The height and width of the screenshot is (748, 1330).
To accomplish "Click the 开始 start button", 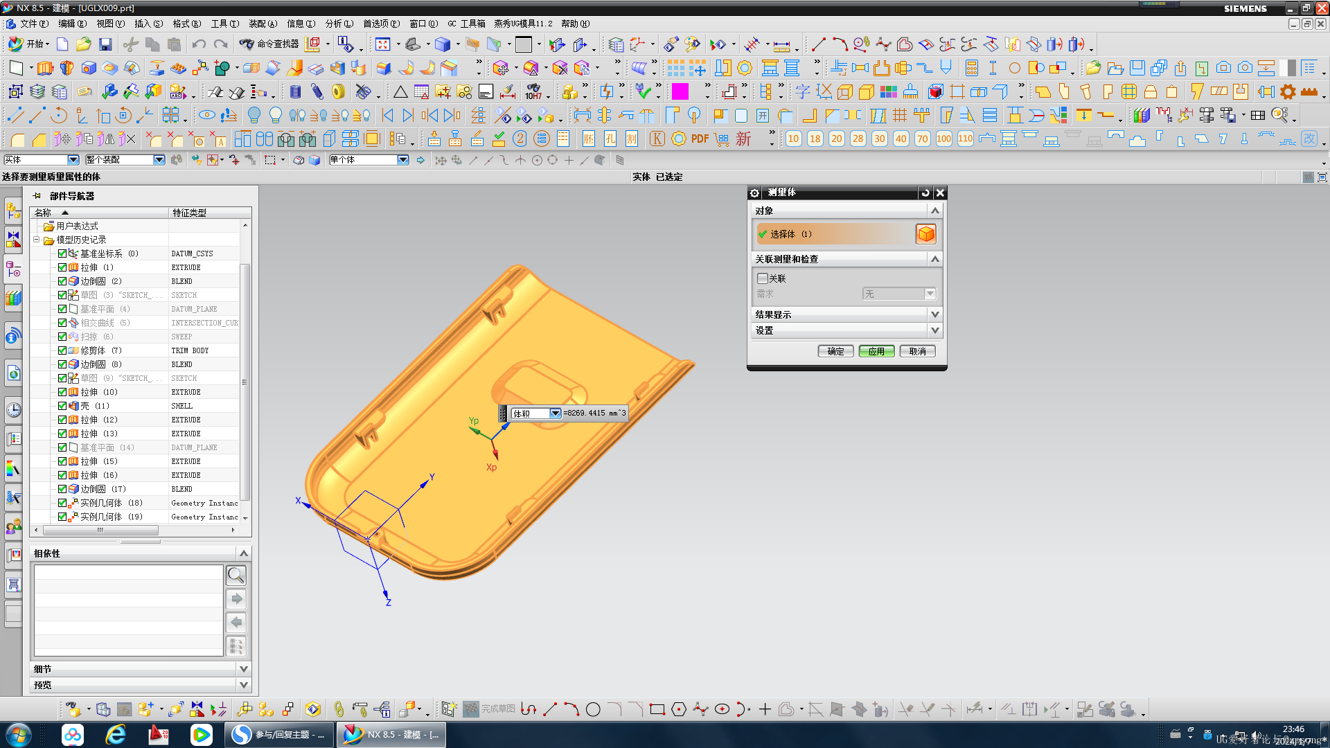I will [x=28, y=44].
